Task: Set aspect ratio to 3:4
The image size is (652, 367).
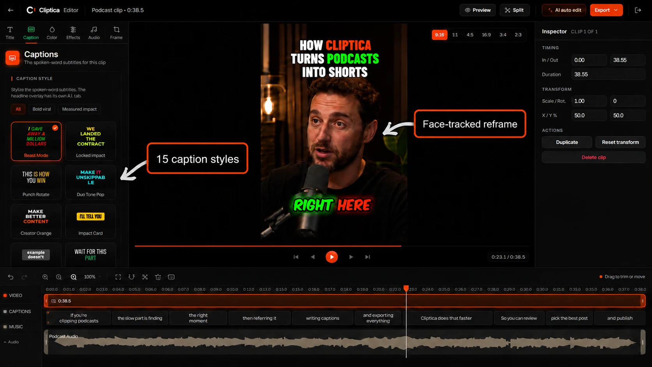Action: tap(503, 35)
